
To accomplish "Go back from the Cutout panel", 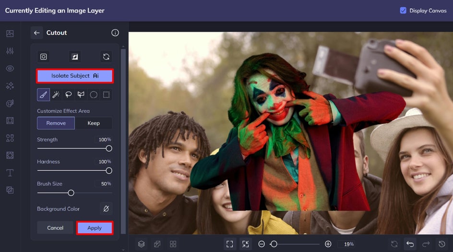I will point(36,33).
